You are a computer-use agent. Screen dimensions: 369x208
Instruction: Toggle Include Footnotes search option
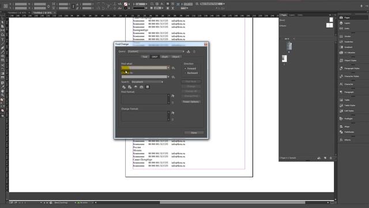[148, 87]
